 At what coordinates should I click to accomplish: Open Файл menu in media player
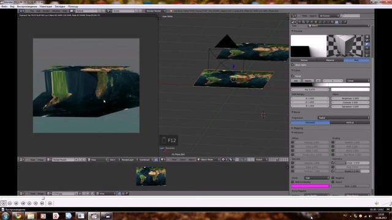[4, 7]
